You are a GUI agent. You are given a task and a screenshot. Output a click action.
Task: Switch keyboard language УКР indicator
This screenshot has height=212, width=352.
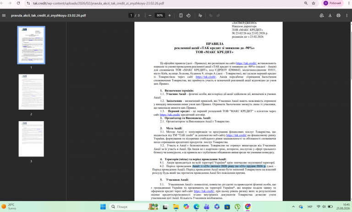pyautogui.click(x=310, y=206)
